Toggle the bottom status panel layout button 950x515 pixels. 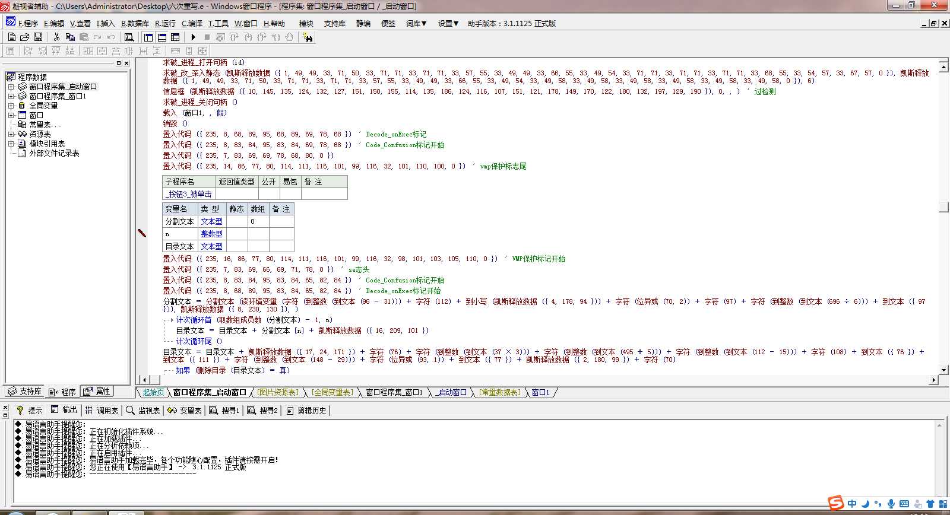pyautogui.click(x=162, y=37)
